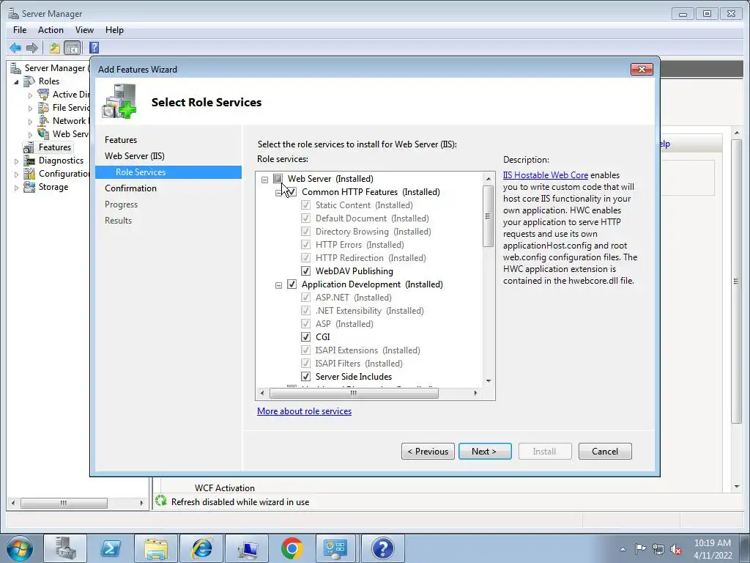Image resolution: width=750 pixels, height=563 pixels.
Task: Toggle the Web Server (Installed) checkbox
Action: 278,179
